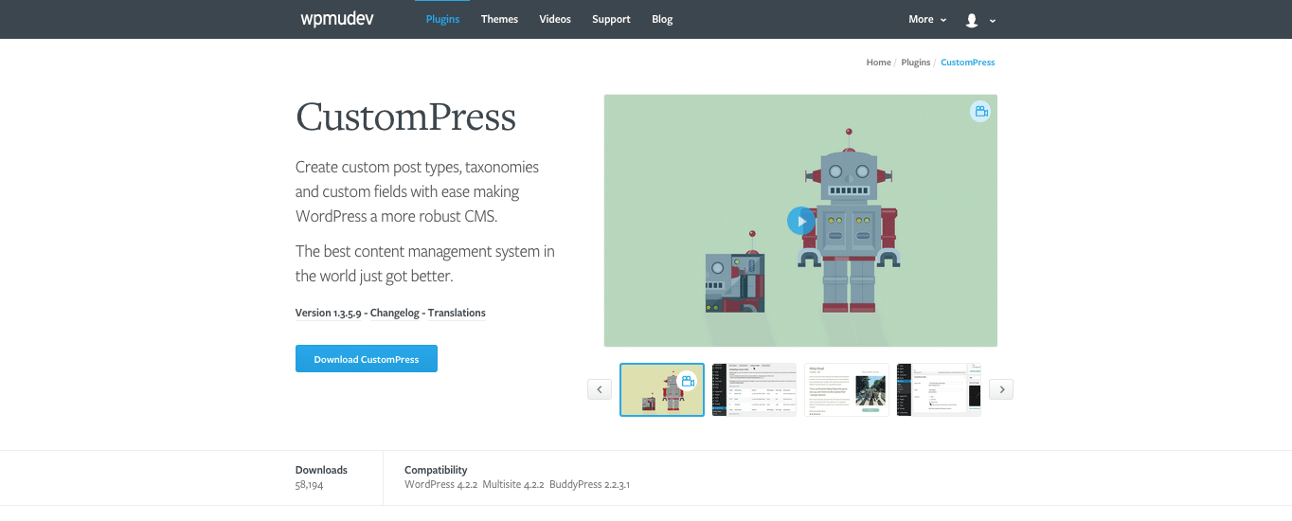Open the Plugins menu item

[x=442, y=19]
